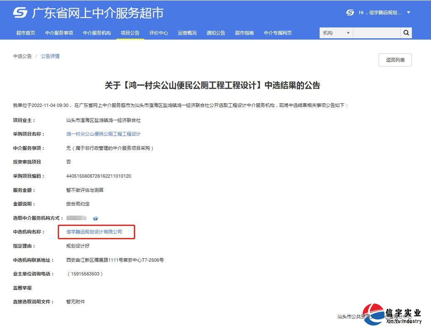
Task: Click the 中选公告 breadcrumb link
Action: click(x=22, y=56)
